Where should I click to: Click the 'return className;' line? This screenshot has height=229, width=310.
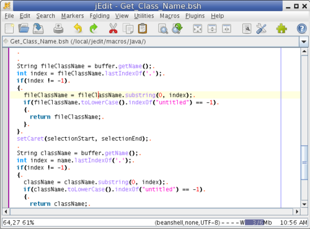(x=60, y=204)
